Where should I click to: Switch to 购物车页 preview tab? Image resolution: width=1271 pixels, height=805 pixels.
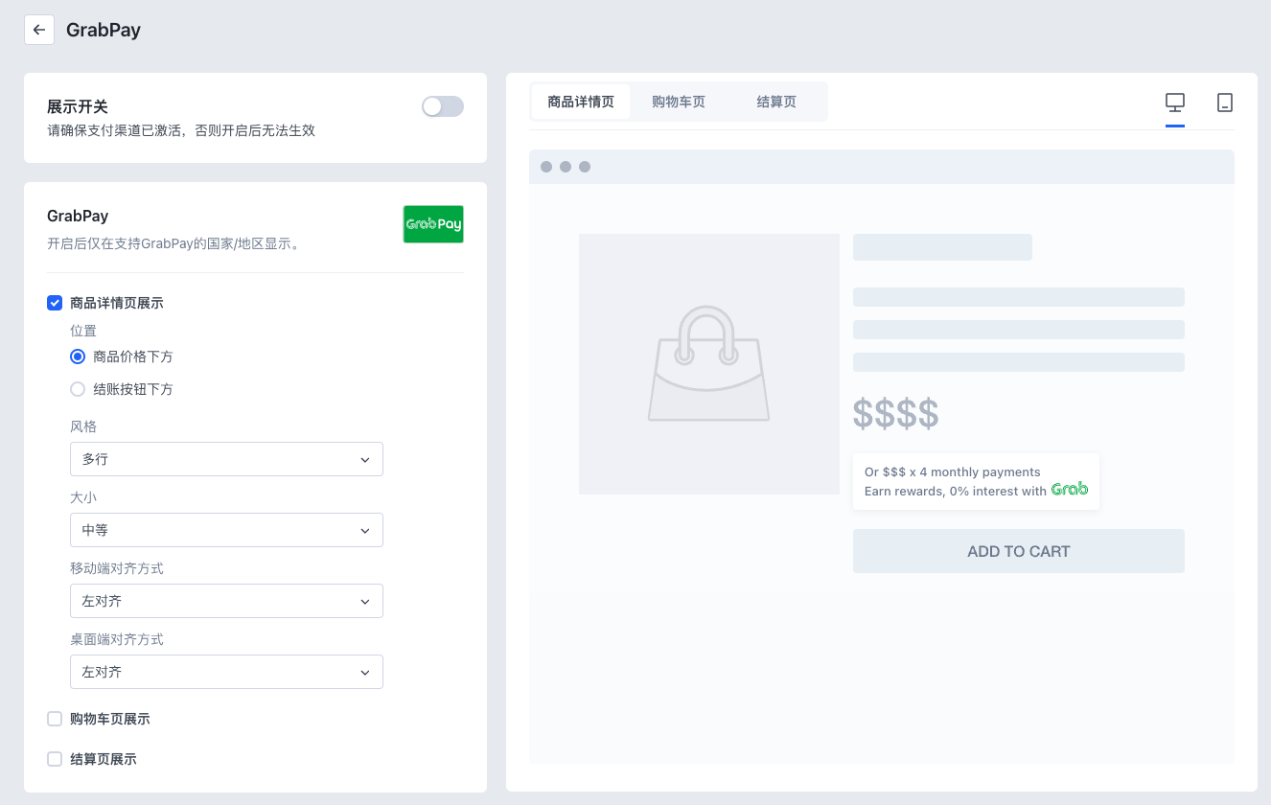point(679,102)
